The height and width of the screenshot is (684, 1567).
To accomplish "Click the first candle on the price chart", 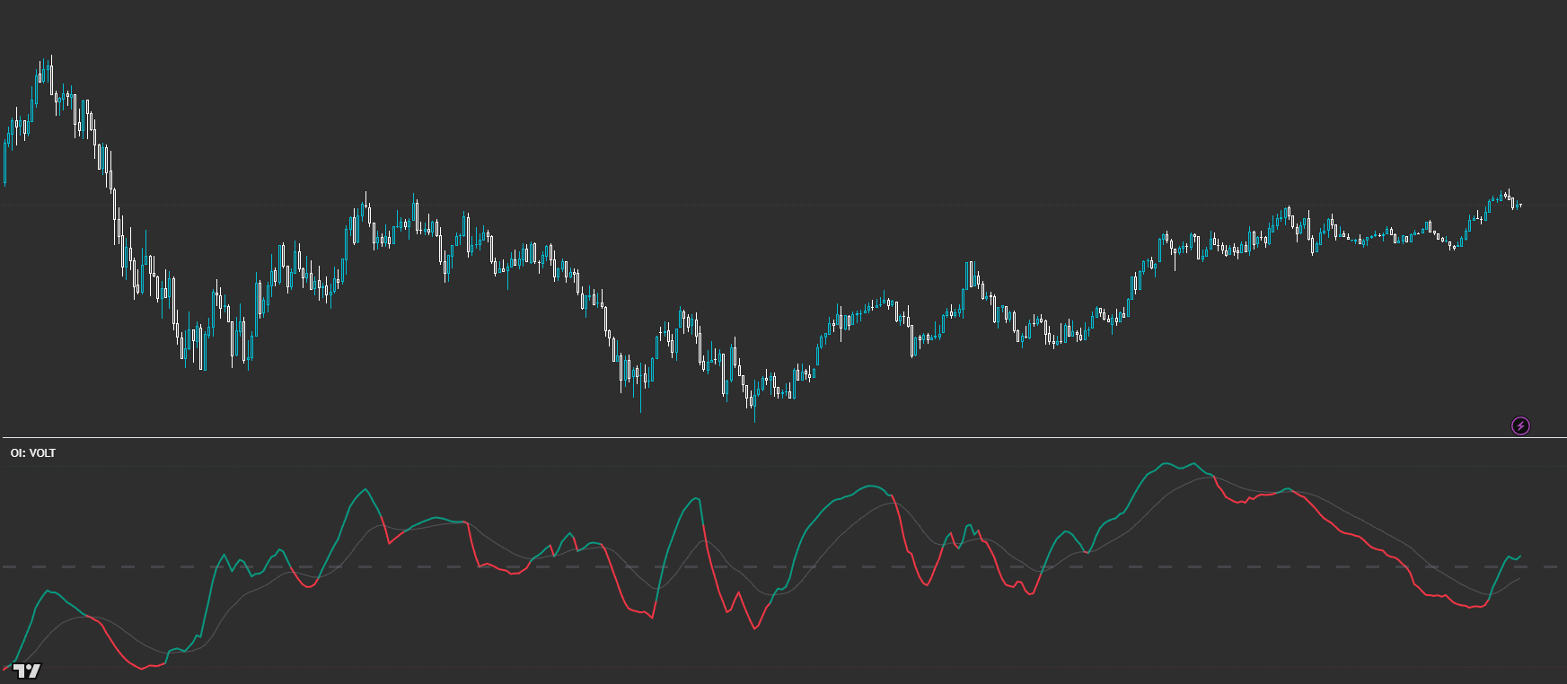I will tap(5, 162).
